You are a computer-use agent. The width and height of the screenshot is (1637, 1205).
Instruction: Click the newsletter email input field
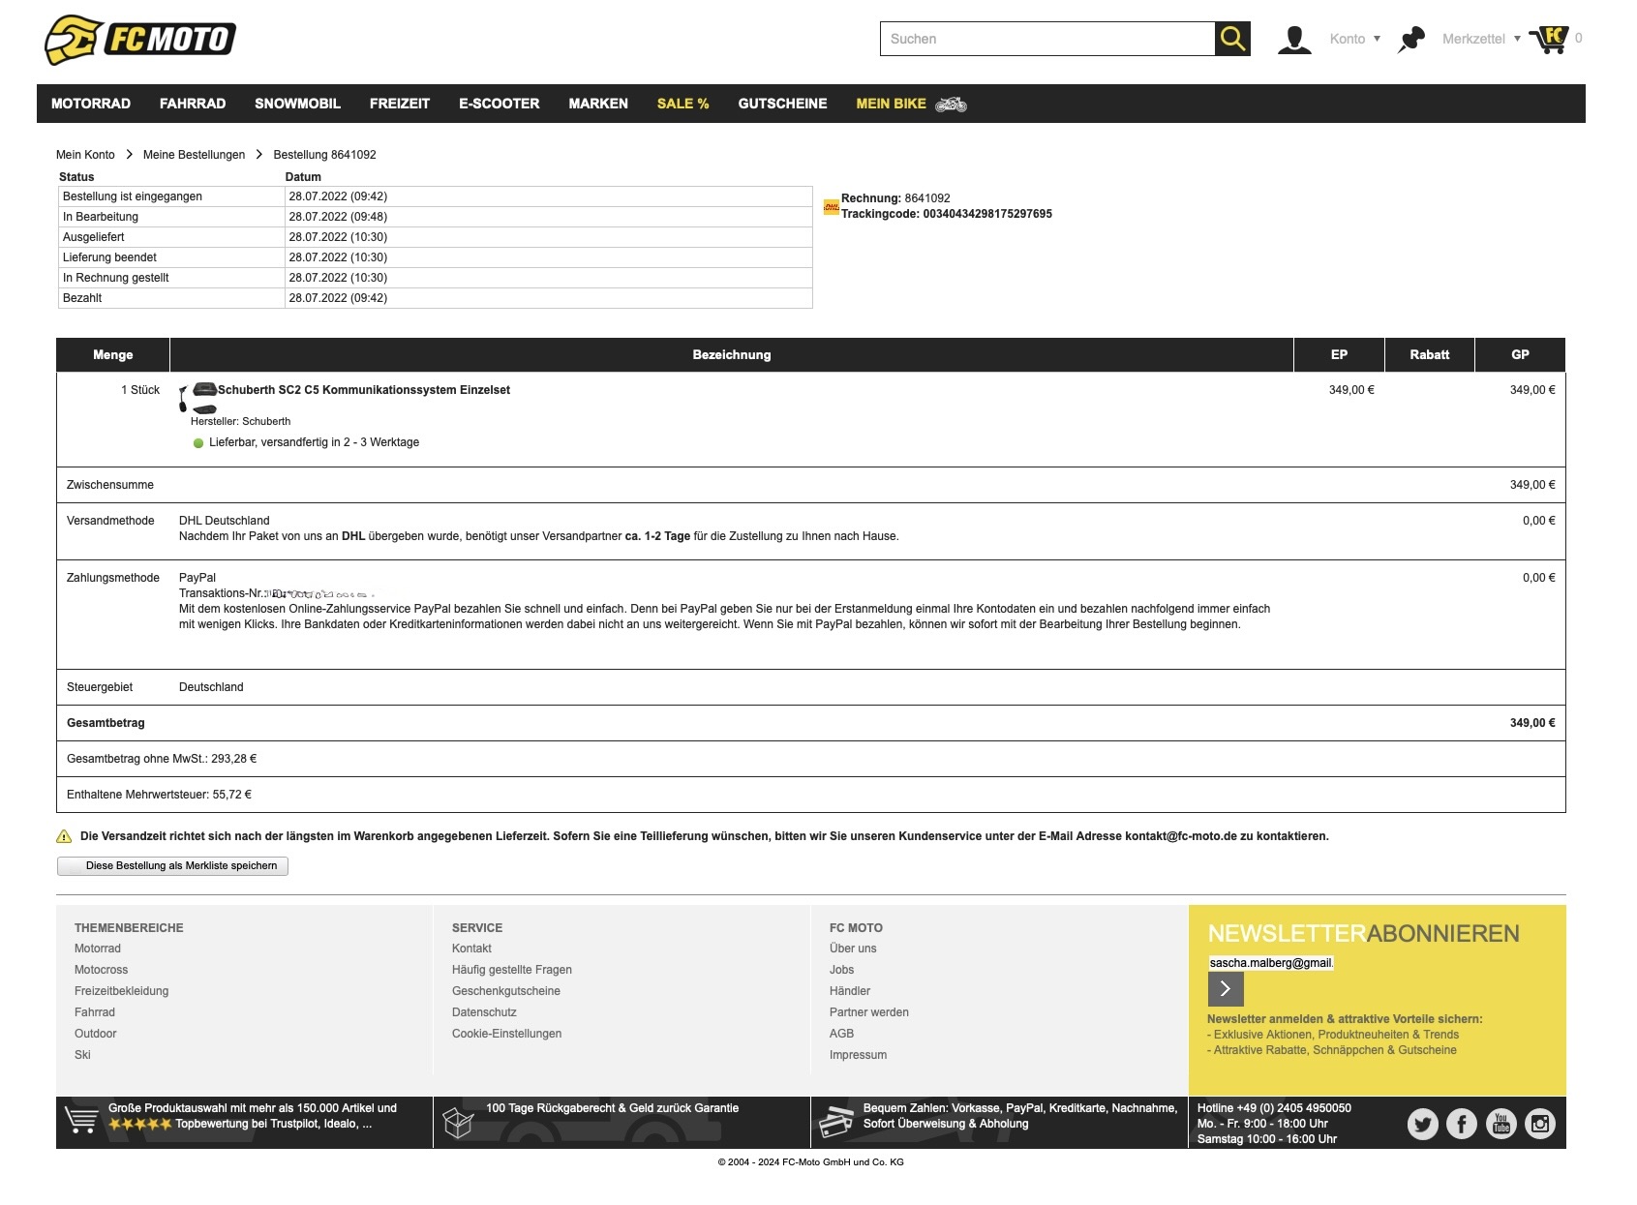click(x=1271, y=963)
